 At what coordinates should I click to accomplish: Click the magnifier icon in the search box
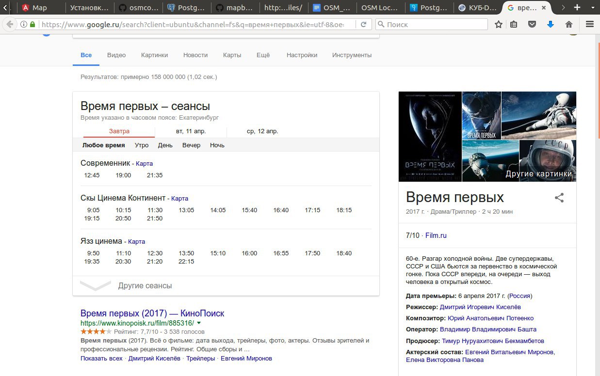tap(381, 24)
